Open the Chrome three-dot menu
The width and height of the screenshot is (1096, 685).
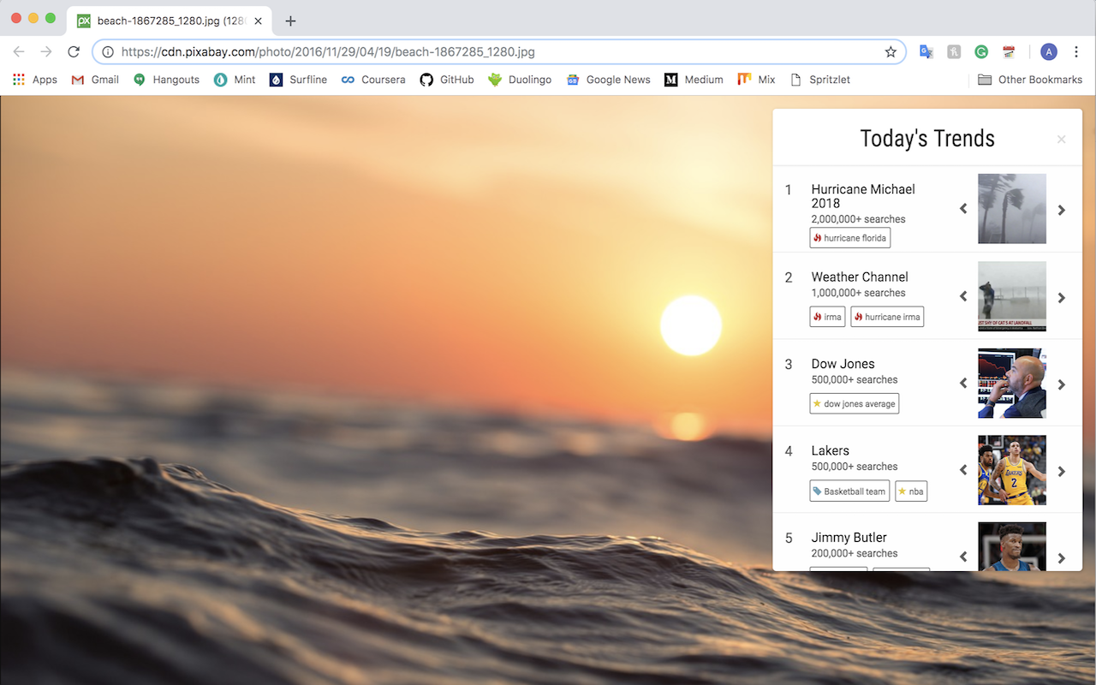pos(1076,52)
